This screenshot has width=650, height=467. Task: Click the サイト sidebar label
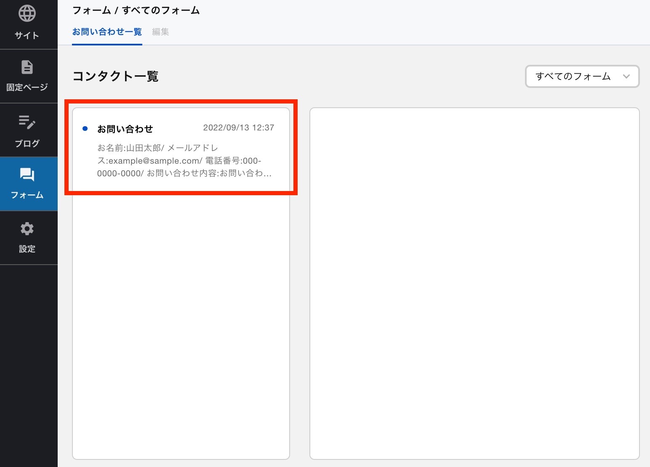click(x=27, y=35)
